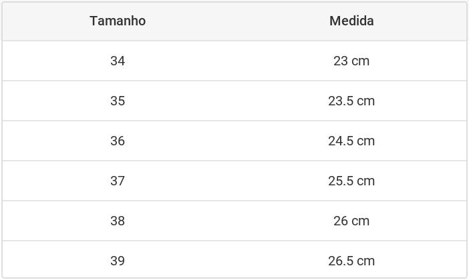469x280 pixels.
Task: Click the 'cm' unit next to 25.5
Action: 366,181
